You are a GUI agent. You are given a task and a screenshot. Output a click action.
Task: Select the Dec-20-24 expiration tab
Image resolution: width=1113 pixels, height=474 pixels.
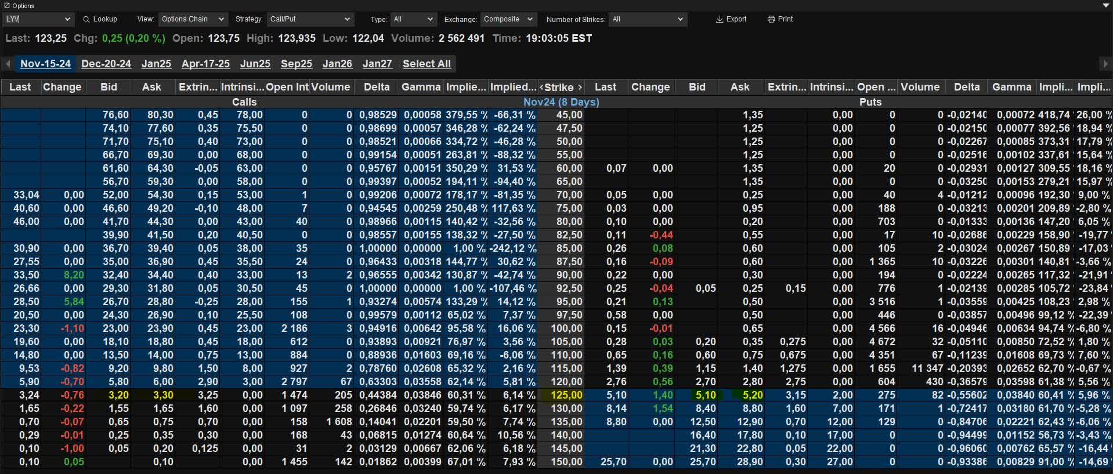click(106, 64)
